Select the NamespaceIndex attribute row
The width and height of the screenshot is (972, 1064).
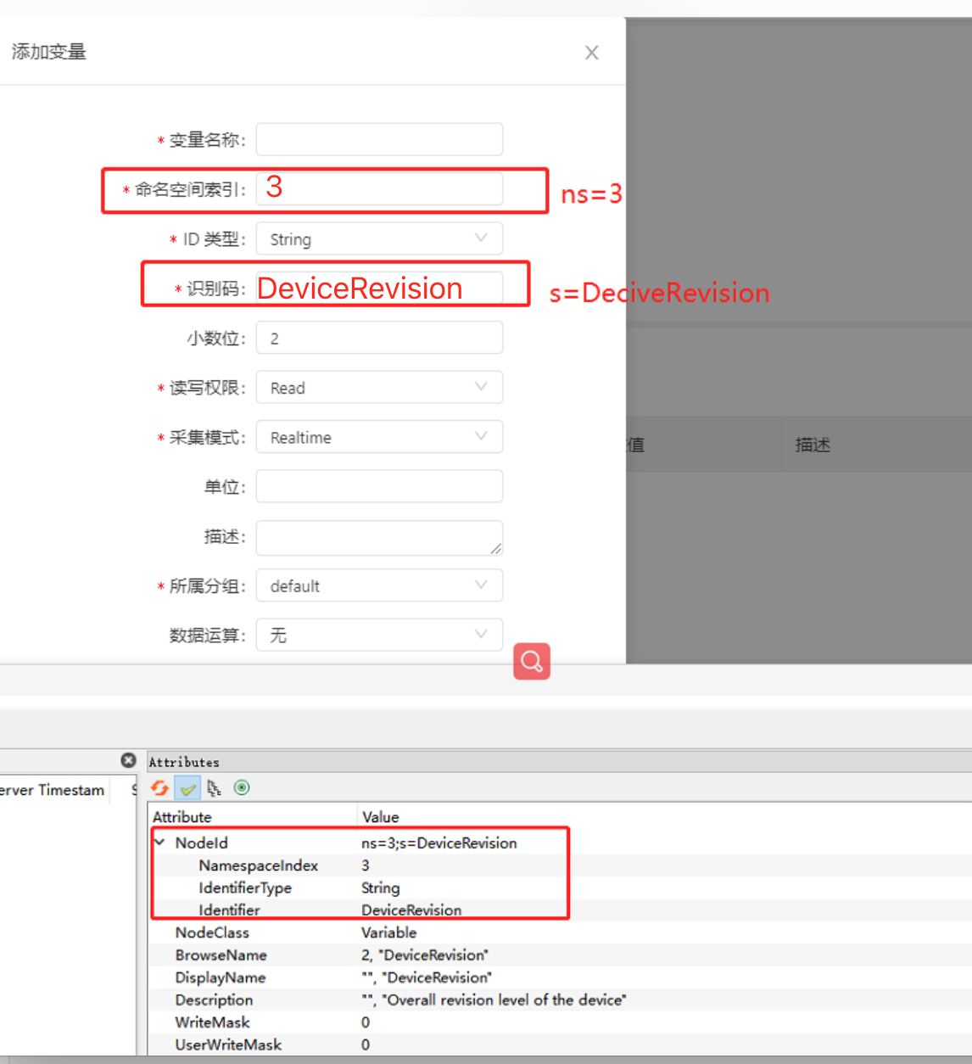[x=258, y=865]
